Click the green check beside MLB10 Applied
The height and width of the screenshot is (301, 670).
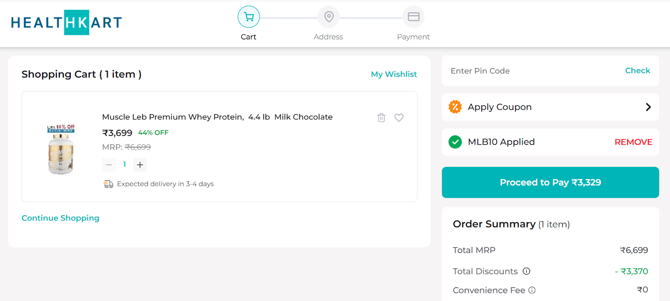point(455,142)
